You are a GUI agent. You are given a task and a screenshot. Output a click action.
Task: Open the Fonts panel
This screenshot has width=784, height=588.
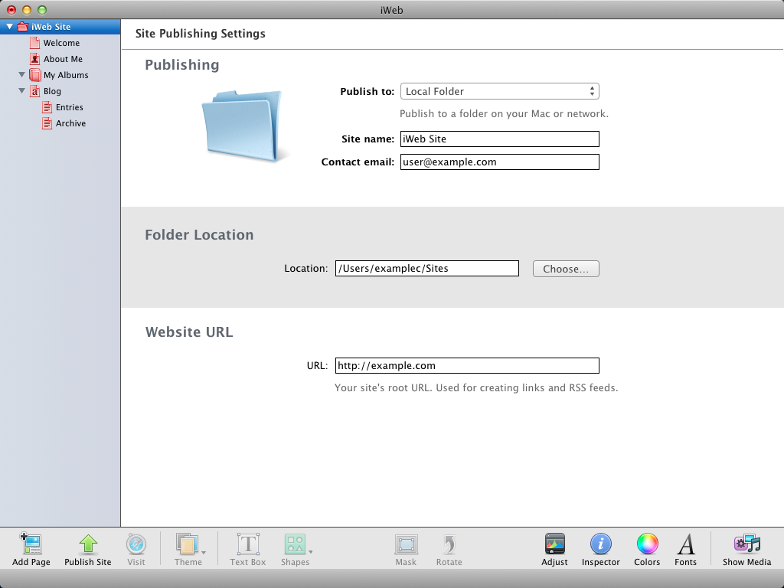685,544
